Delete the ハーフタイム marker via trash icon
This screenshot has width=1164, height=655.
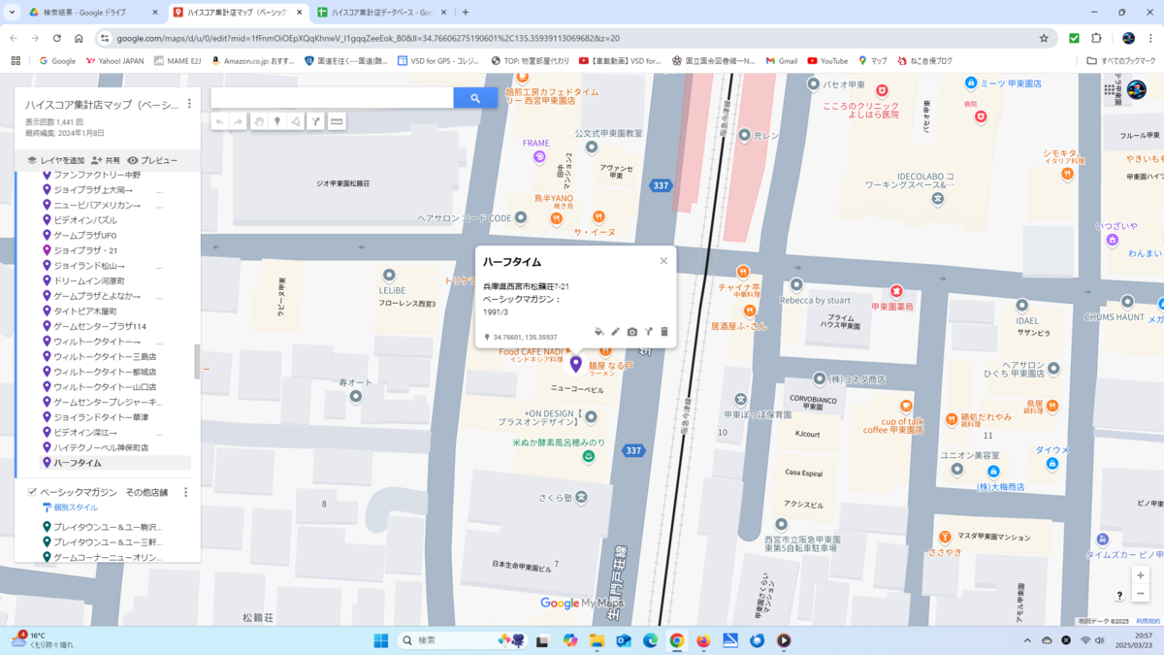click(x=664, y=332)
